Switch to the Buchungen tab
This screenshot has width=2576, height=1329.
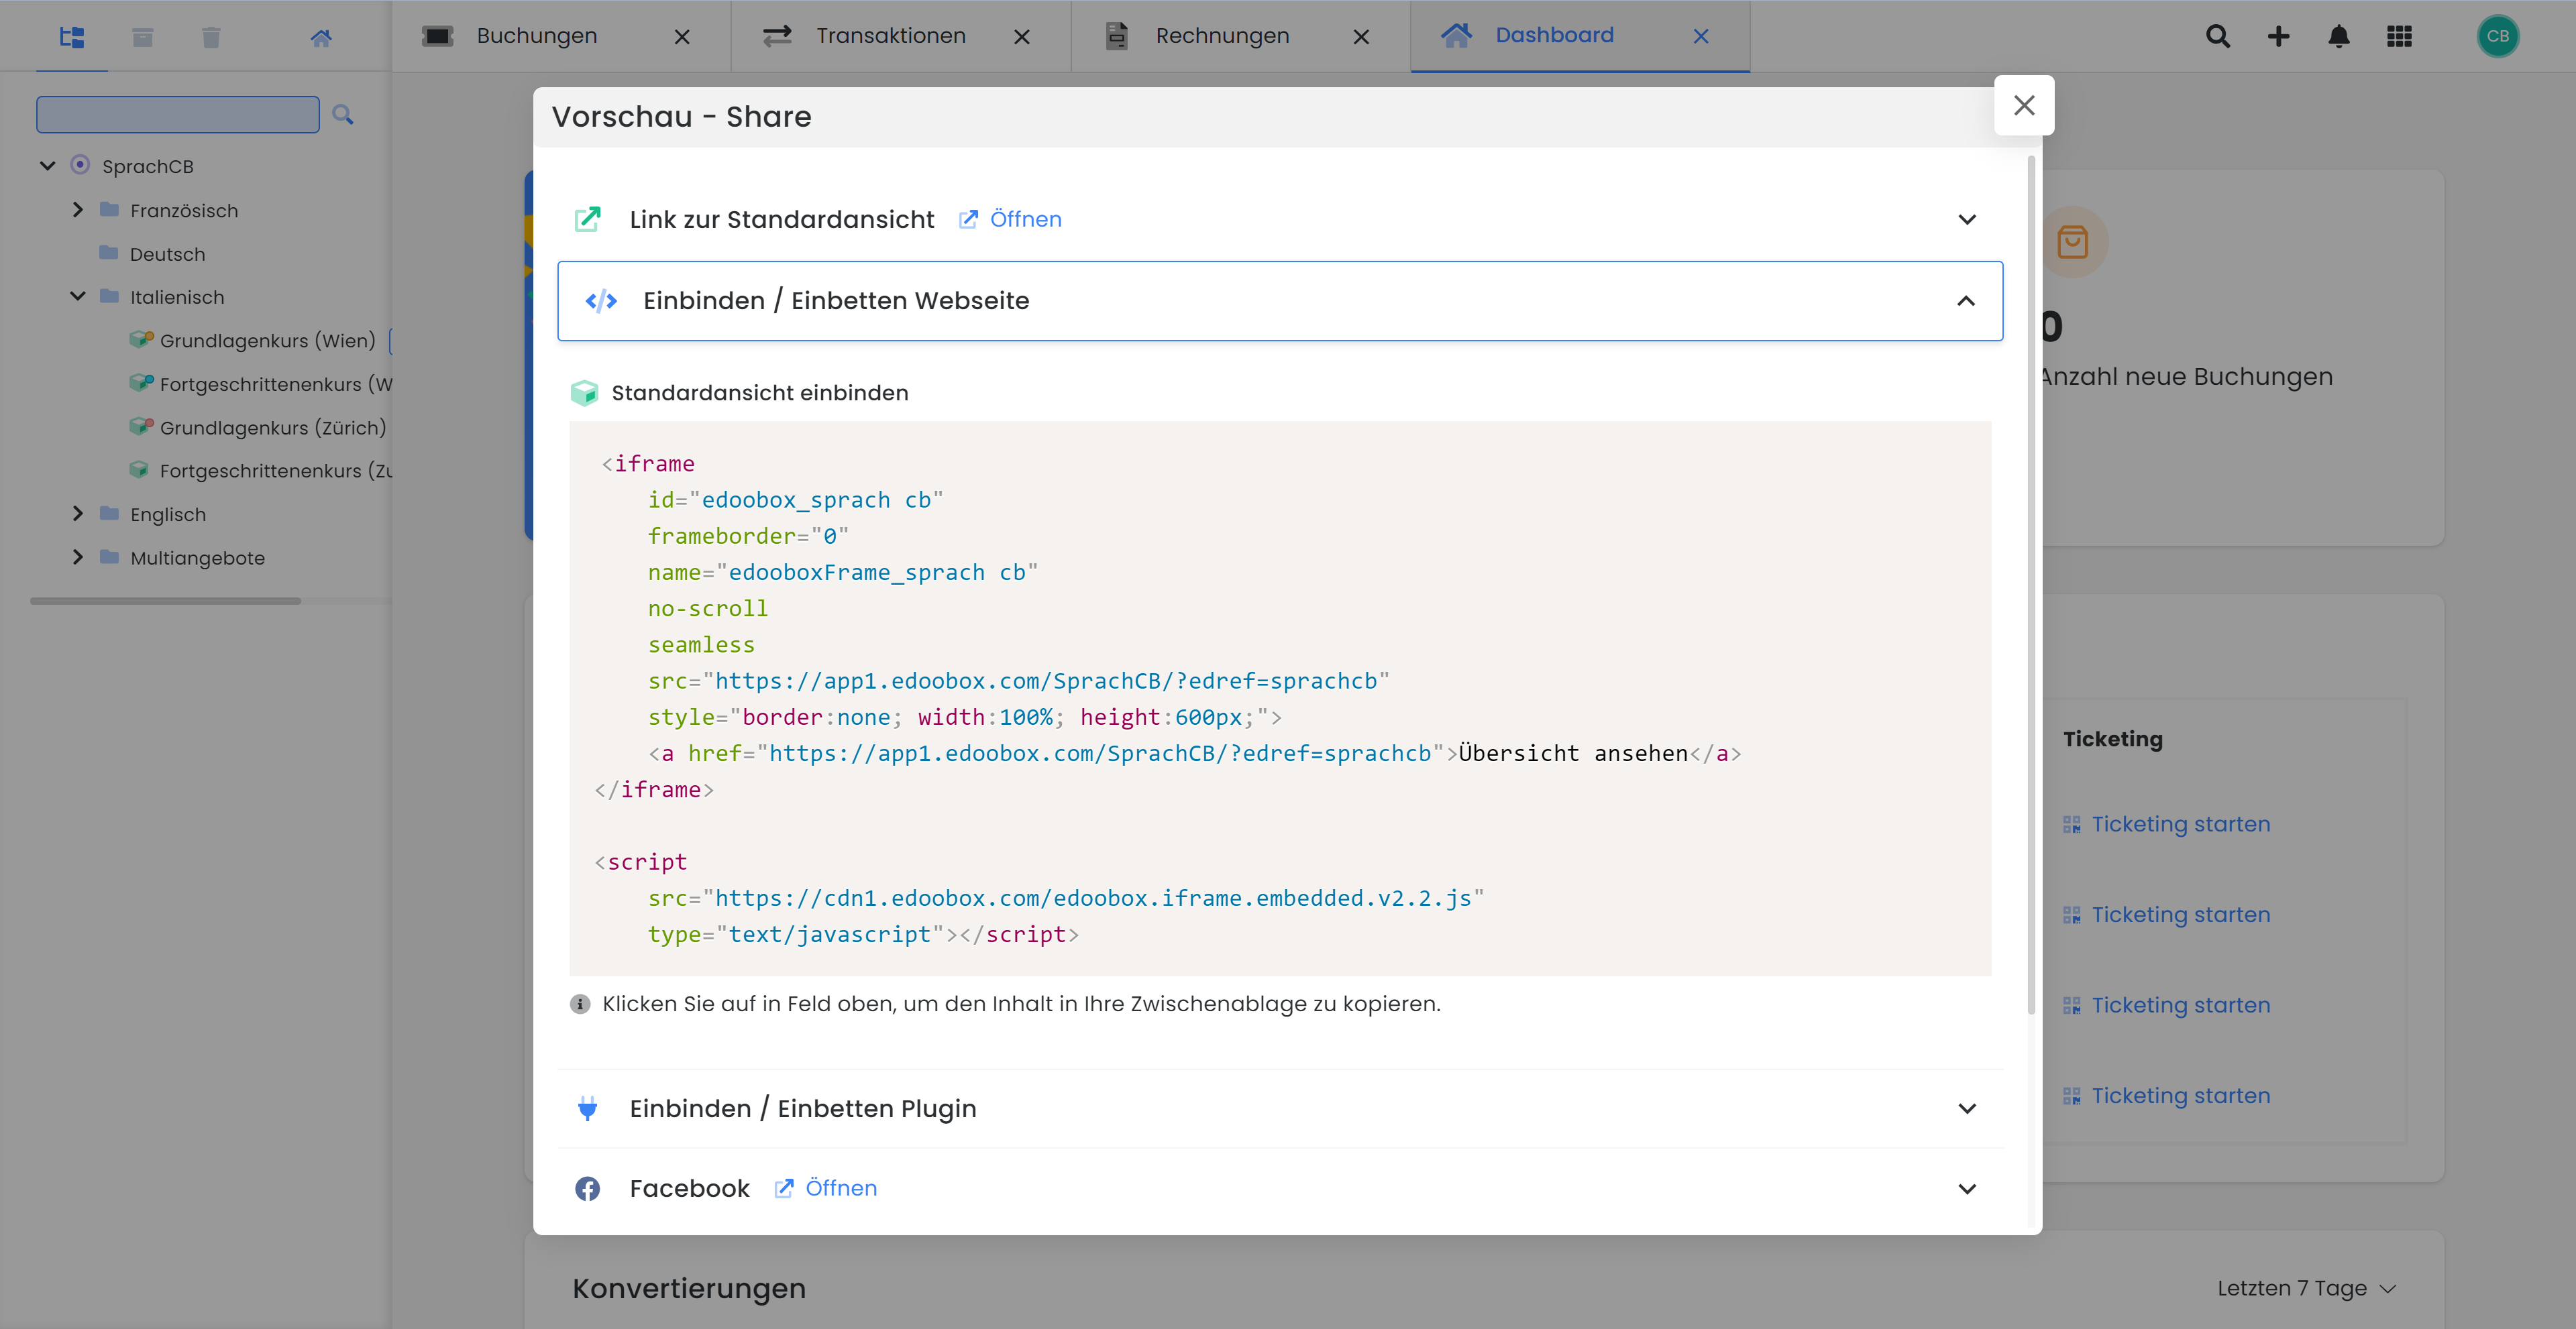536,36
